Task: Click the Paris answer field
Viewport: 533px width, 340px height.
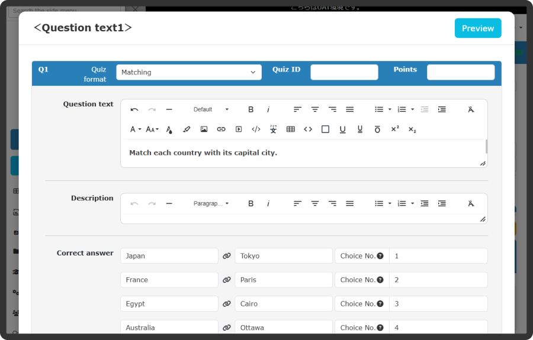Action: 284,280
